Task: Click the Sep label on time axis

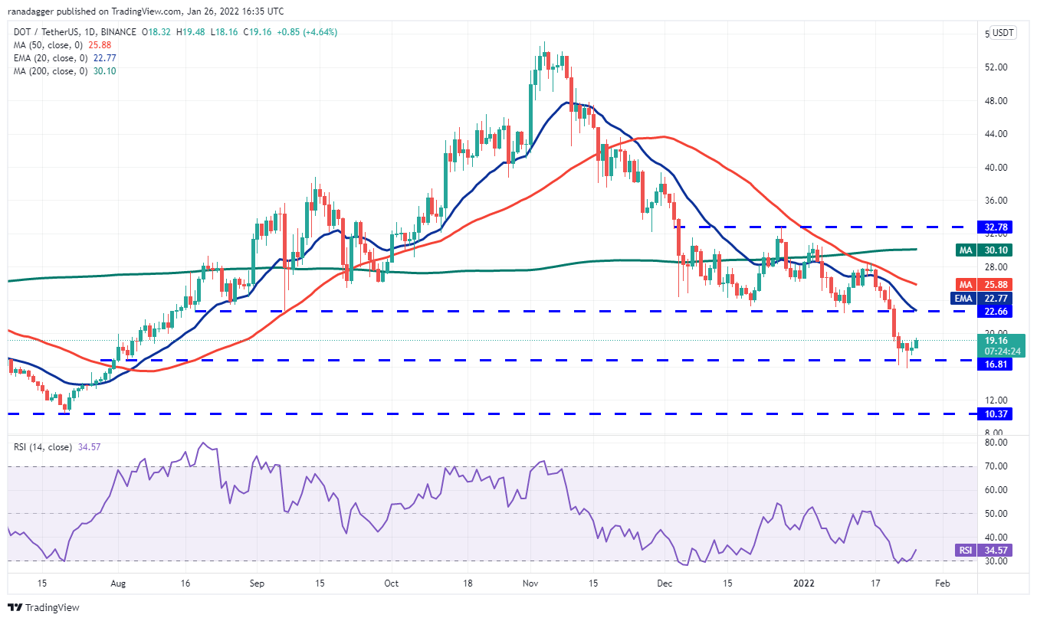Action: pyautogui.click(x=257, y=583)
